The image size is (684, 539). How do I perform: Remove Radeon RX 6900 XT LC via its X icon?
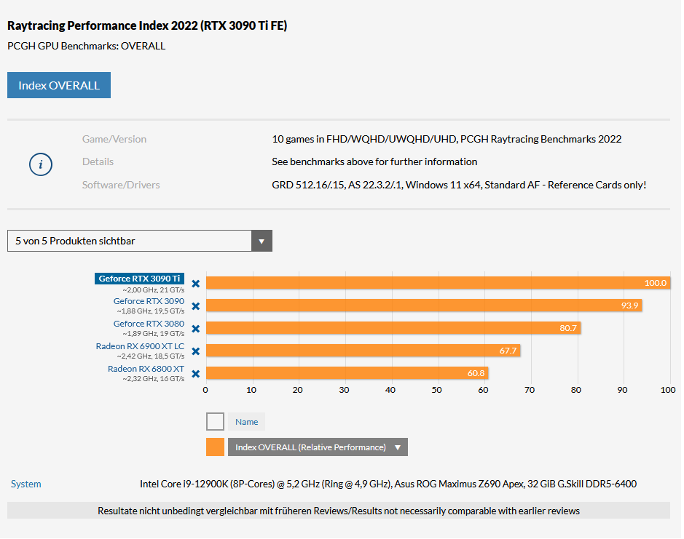click(x=196, y=353)
